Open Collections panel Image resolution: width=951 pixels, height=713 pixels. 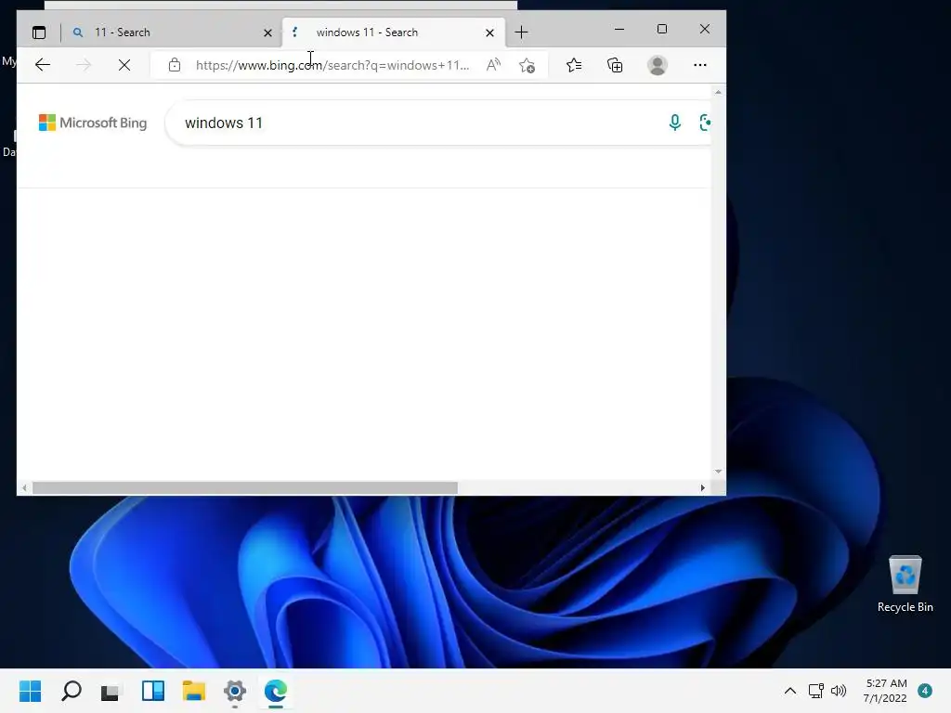point(615,65)
